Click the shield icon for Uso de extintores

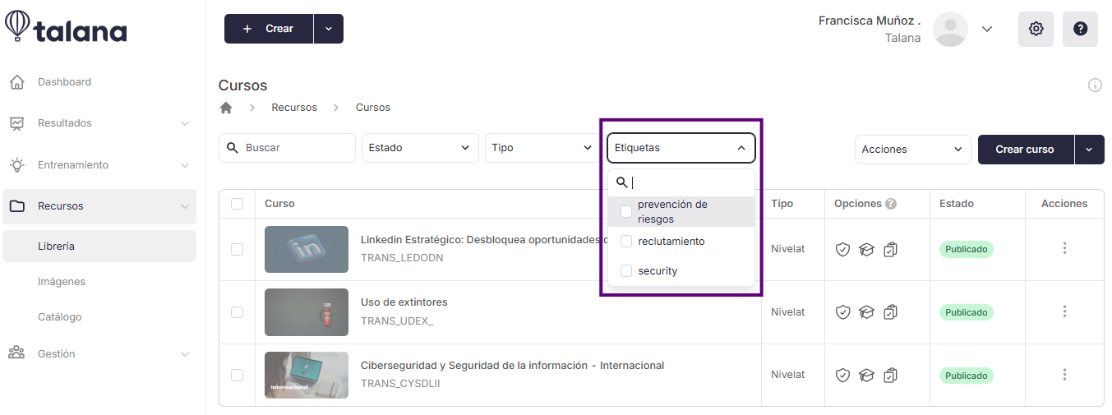pyautogui.click(x=842, y=311)
